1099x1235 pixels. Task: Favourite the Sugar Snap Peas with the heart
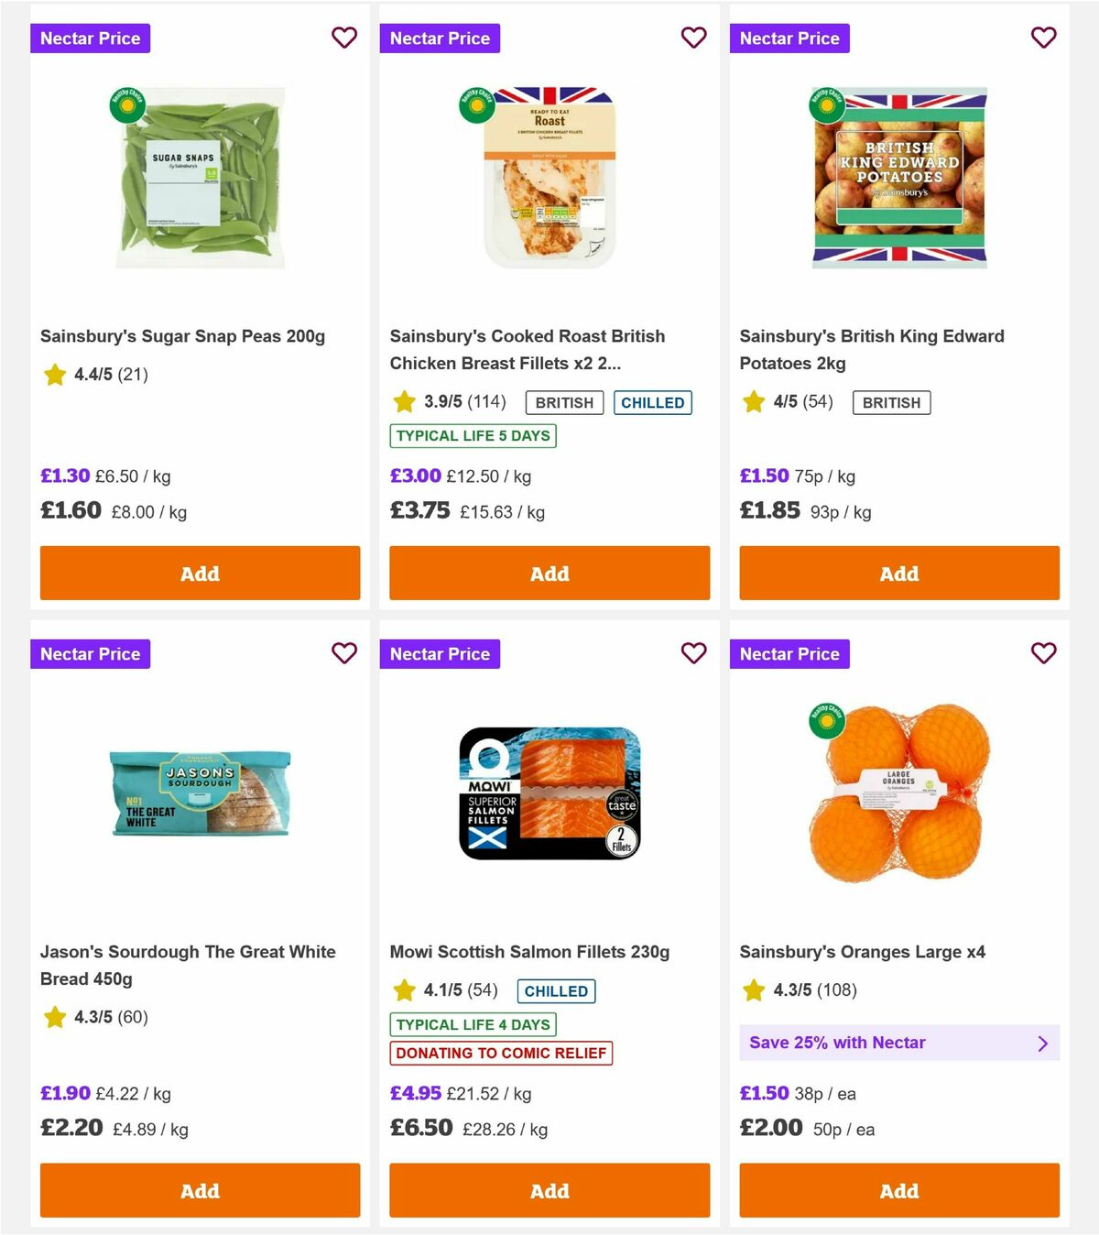pyautogui.click(x=344, y=38)
